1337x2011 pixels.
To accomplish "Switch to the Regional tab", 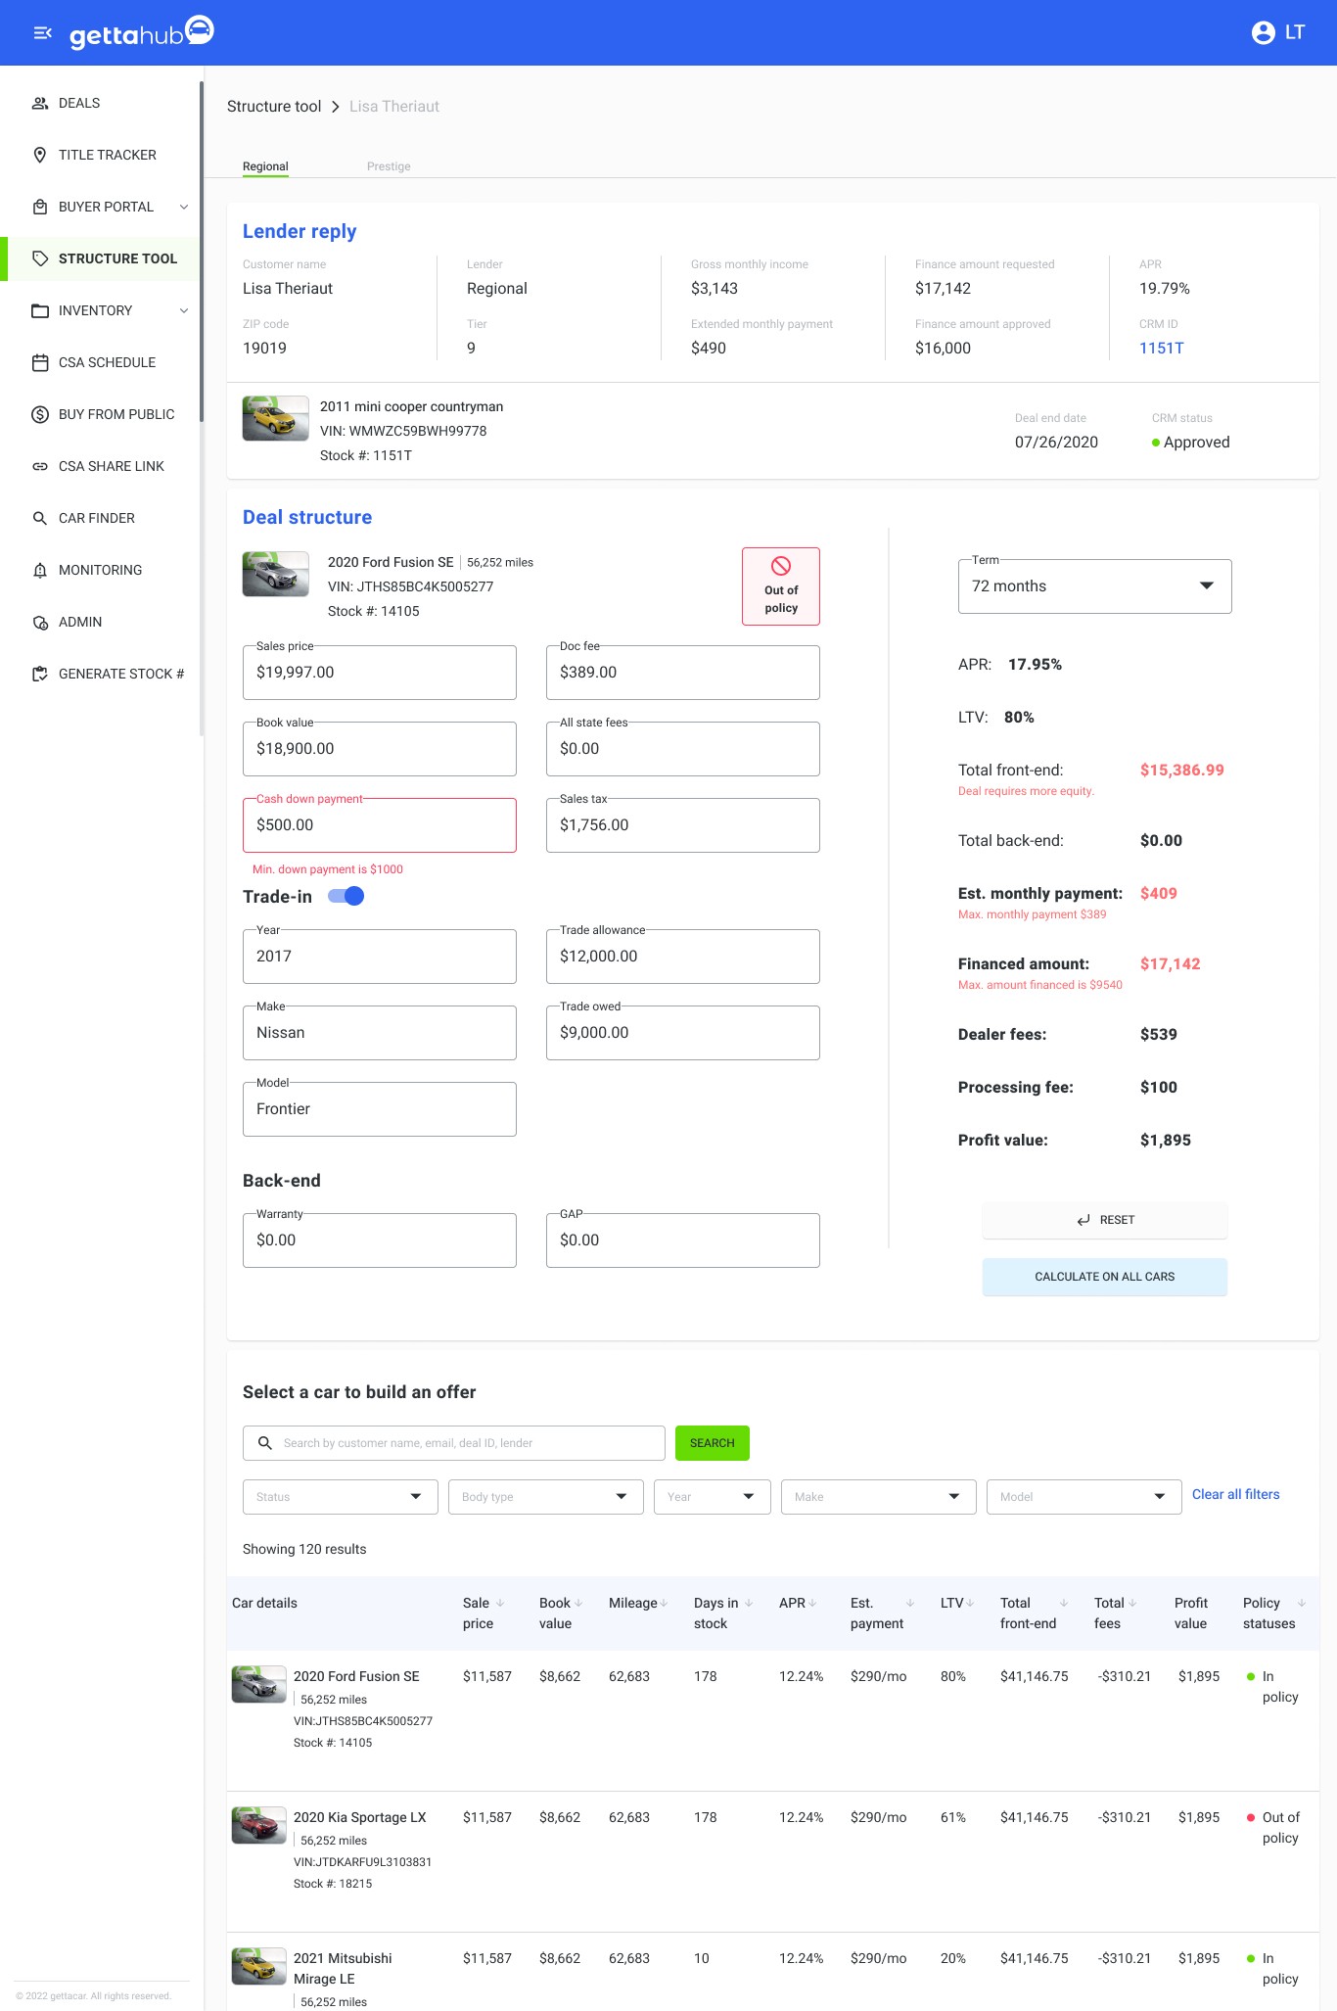I will coord(265,166).
